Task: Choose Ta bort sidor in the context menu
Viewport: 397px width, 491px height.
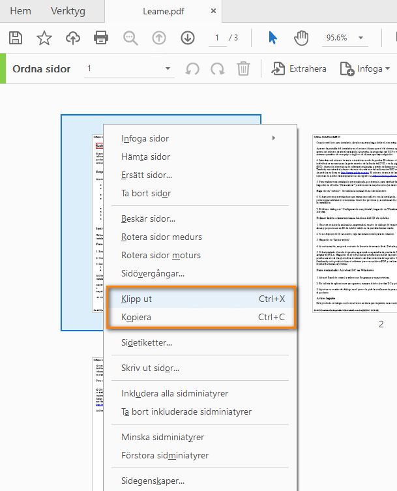Action: point(199,193)
